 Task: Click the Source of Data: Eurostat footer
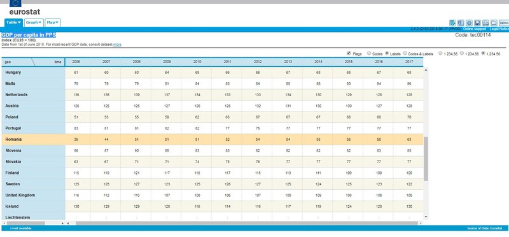tap(485, 229)
